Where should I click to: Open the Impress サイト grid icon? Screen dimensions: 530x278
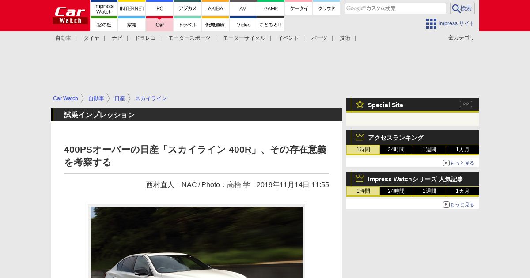(431, 23)
